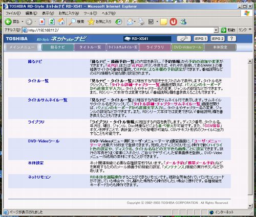Open the Media globe icon in toolbar
256x217 pixels.
(119, 22)
